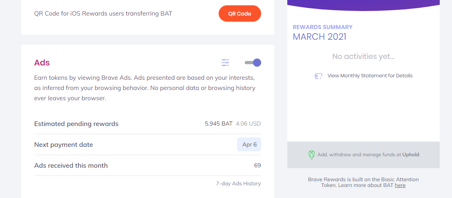Click the 5.945 BAT amount

[219, 124]
